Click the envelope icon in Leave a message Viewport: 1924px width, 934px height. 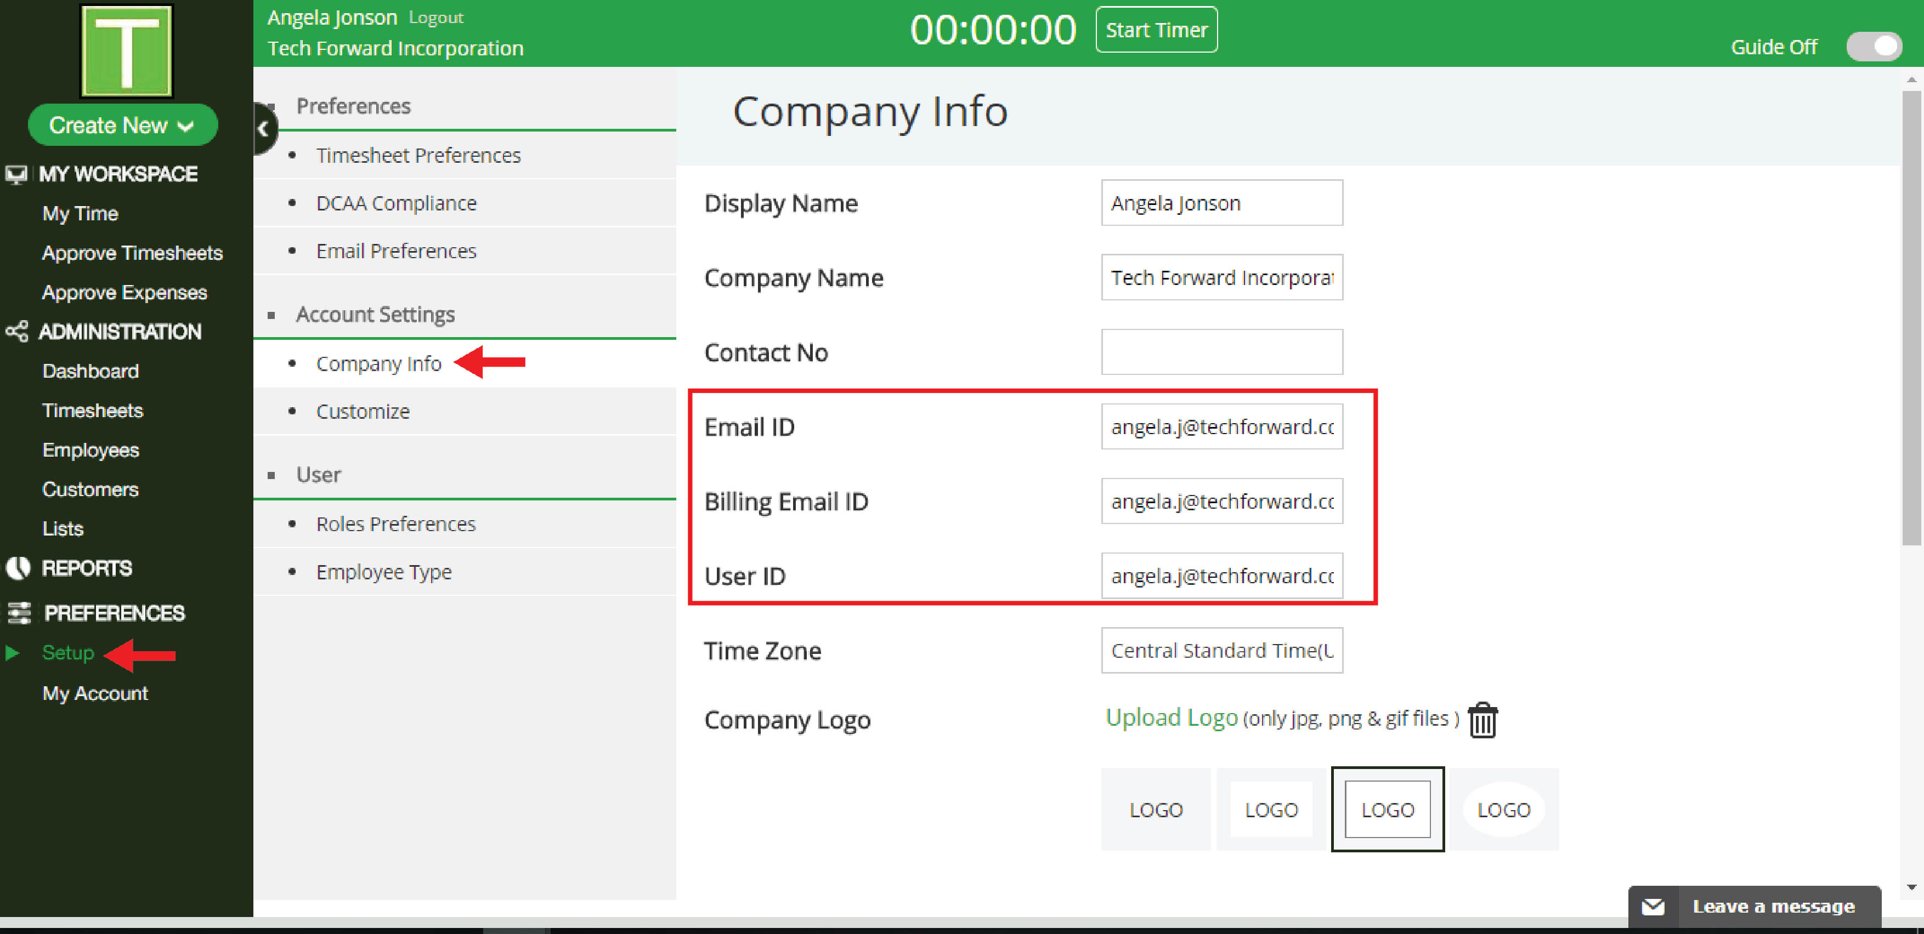tap(1652, 907)
